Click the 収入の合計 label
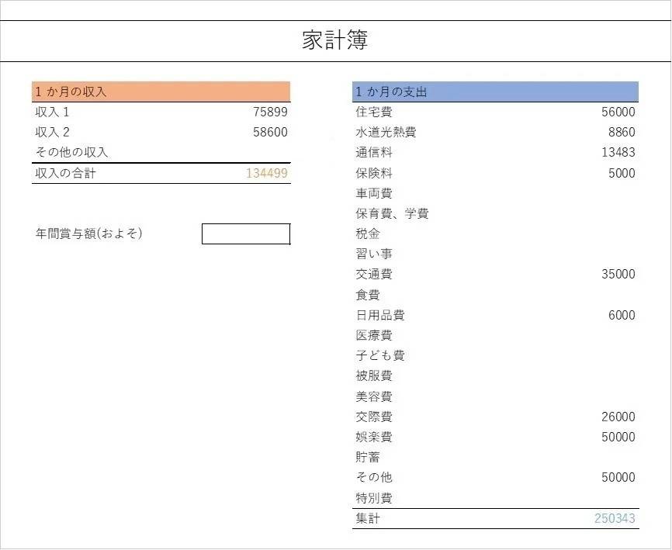672x550 pixels. (x=66, y=174)
